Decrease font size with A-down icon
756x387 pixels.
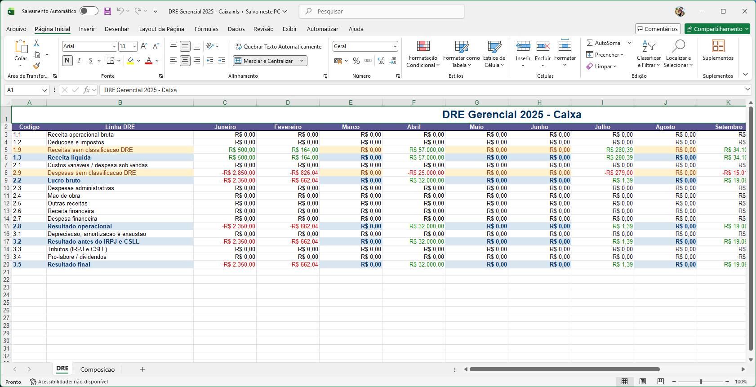(156, 46)
